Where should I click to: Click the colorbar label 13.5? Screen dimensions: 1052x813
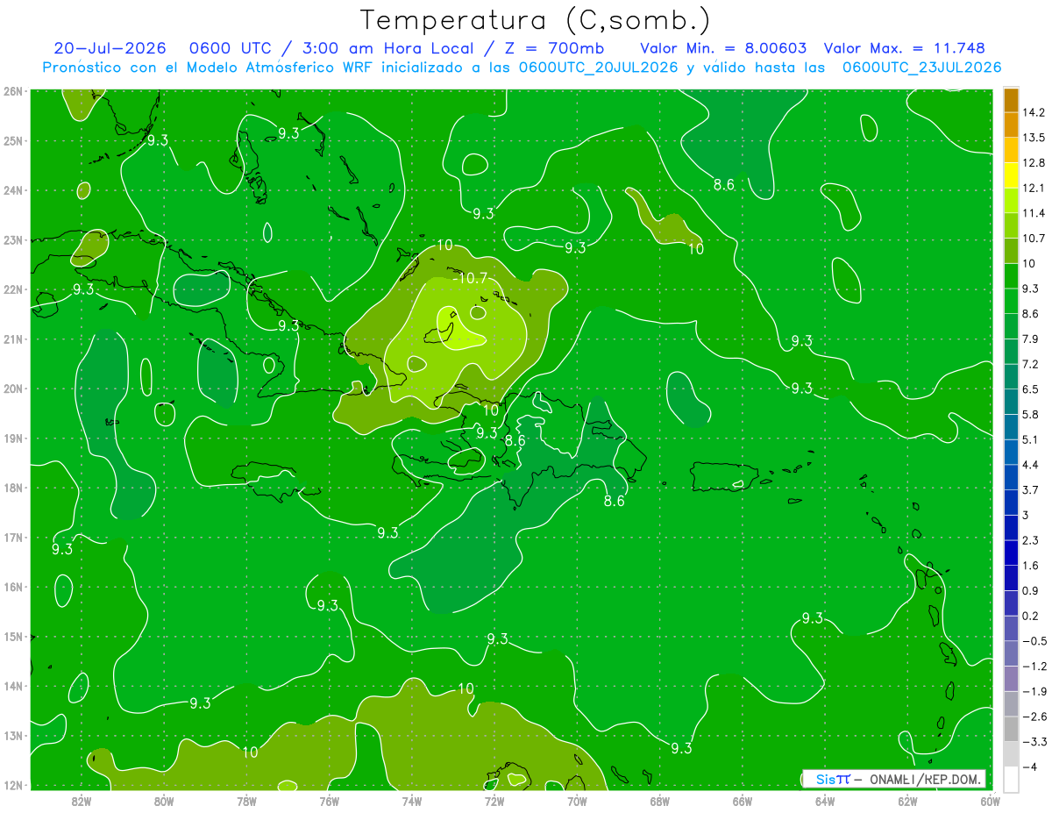pos(1034,138)
